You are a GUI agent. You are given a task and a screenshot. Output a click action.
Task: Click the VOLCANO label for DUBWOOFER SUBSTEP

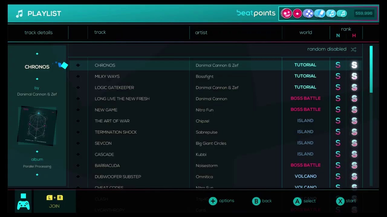[305, 176]
